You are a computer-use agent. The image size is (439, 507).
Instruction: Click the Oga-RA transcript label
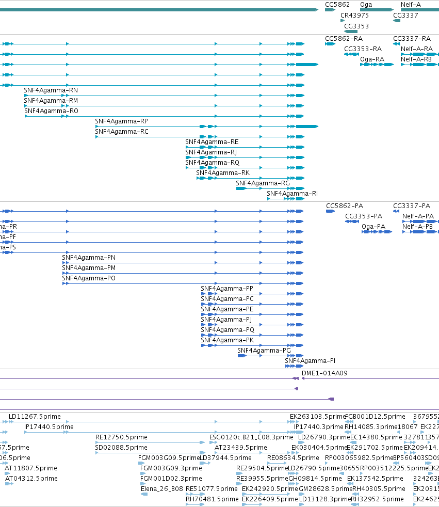(372, 59)
